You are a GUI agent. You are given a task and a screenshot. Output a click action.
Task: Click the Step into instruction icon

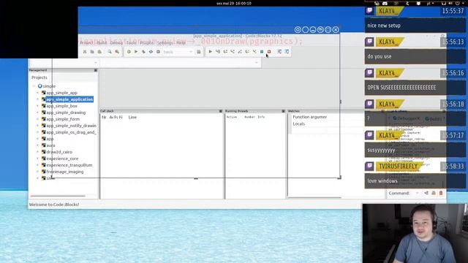pyautogui.click(x=254, y=52)
